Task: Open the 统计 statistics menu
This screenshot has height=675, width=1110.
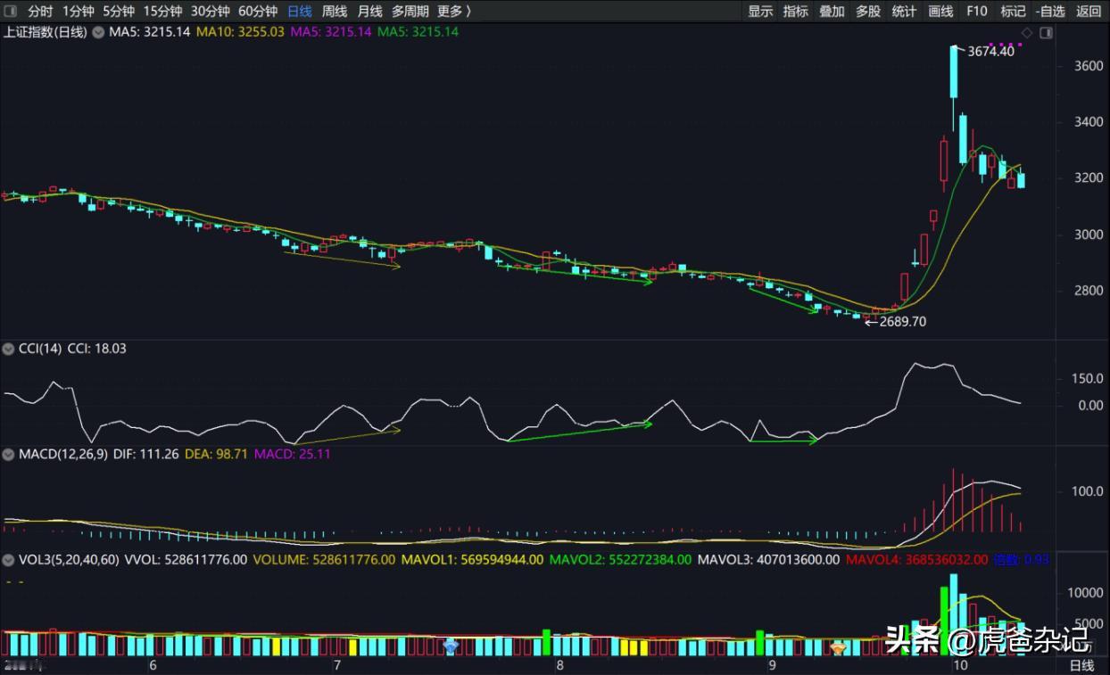Action: [904, 11]
